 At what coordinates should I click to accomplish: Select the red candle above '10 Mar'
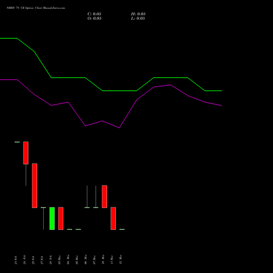pos(104,197)
